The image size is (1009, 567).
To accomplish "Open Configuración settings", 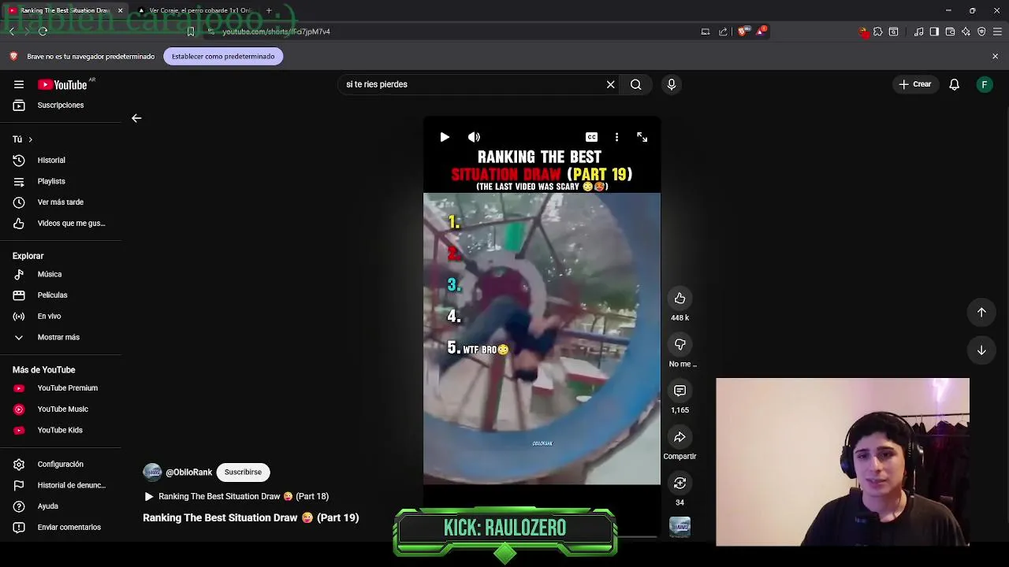I will point(61,465).
